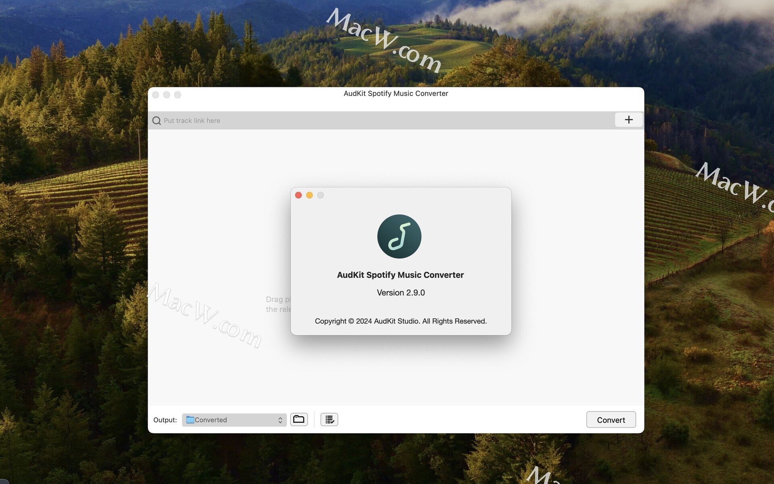
Task: Click the plus add-track button
Action: point(628,120)
